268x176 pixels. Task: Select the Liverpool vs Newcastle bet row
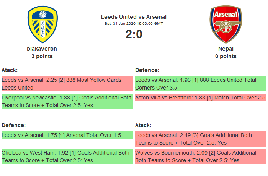pos(67,101)
